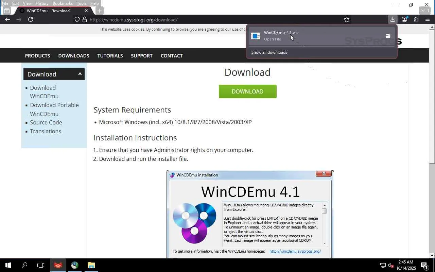This screenshot has height=272, width=435.
Task: Bookmark this page with the star icon
Action: point(347,20)
